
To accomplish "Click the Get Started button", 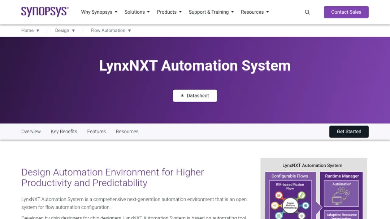I will click(x=349, y=132).
